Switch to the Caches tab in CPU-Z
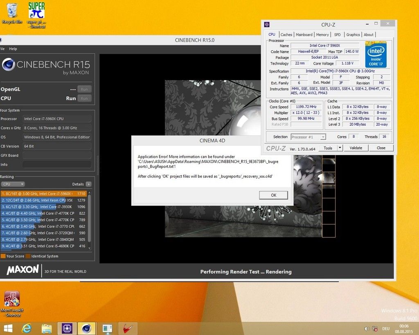 [x=286, y=34]
